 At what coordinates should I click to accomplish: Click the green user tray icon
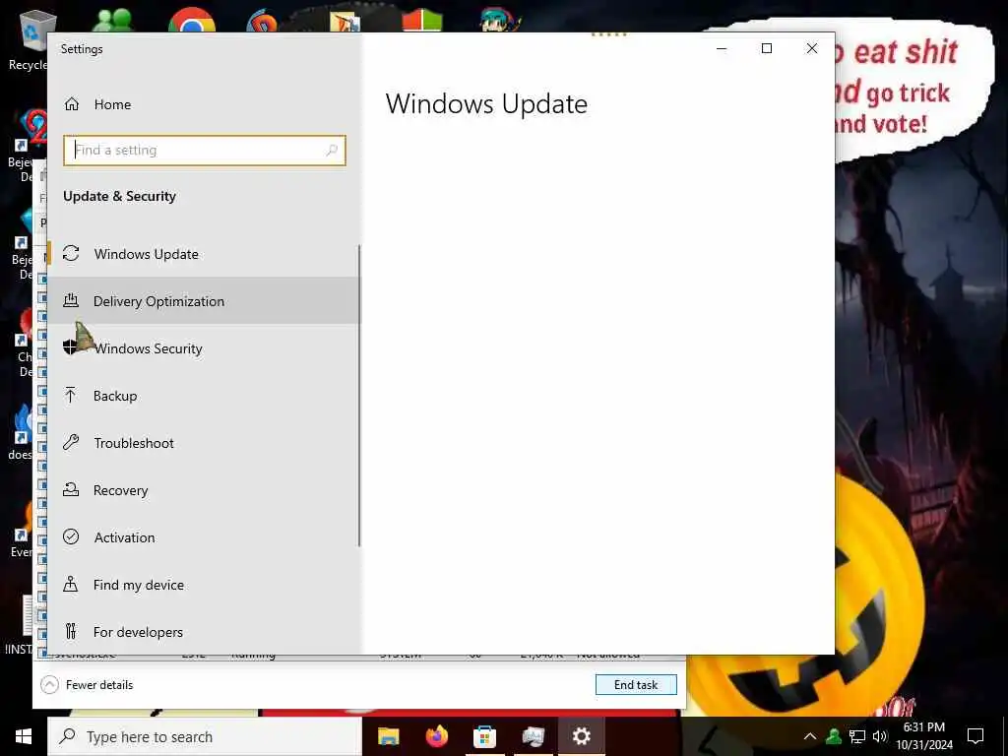(x=834, y=736)
